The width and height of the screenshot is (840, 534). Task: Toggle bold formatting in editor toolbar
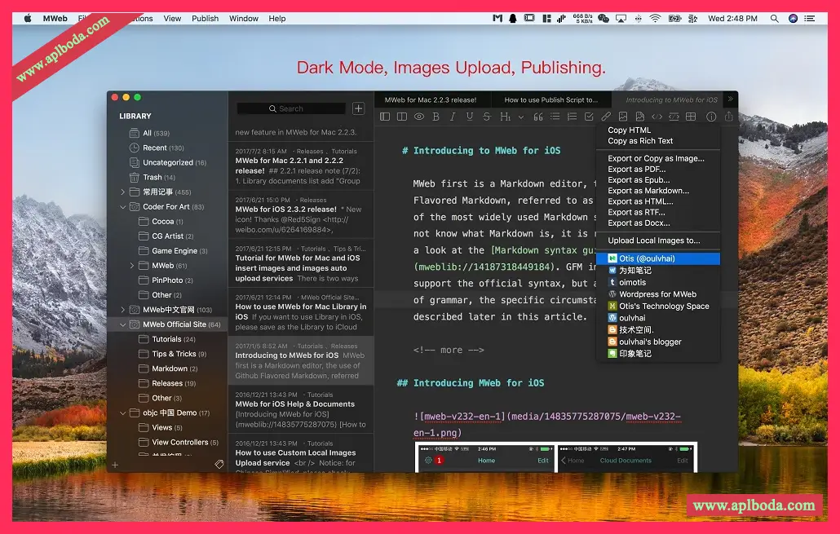(x=436, y=117)
